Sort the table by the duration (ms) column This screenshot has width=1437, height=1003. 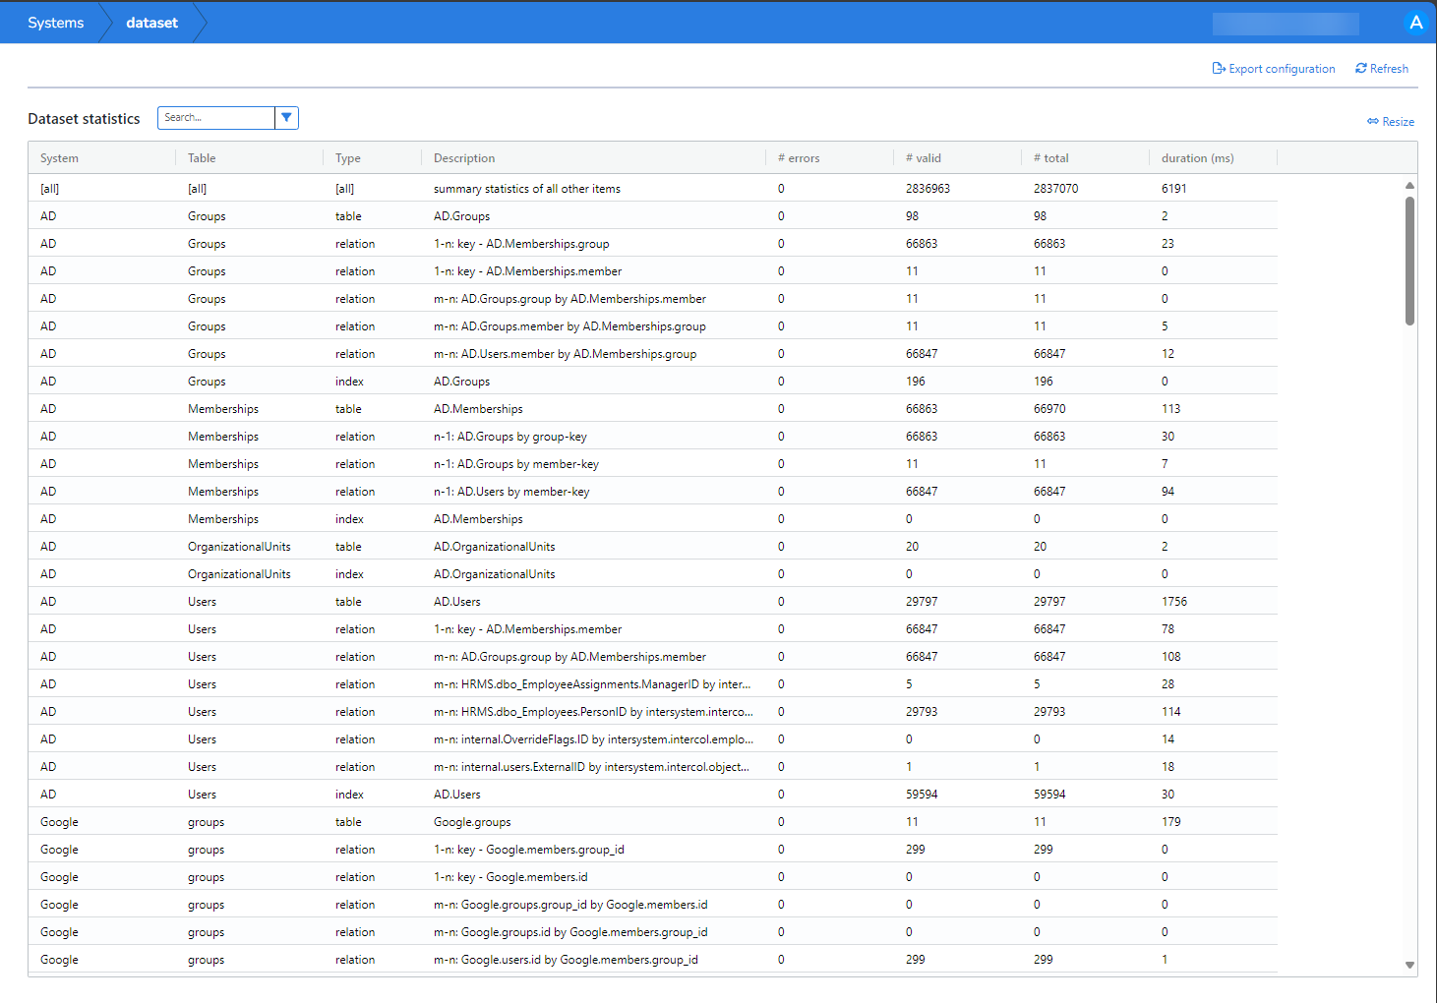[x=1197, y=157]
